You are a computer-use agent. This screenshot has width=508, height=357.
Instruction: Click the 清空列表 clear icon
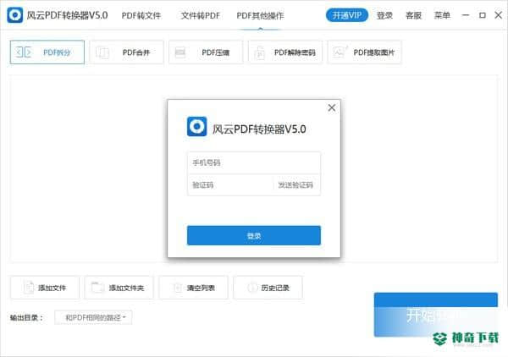coord(178,288)
